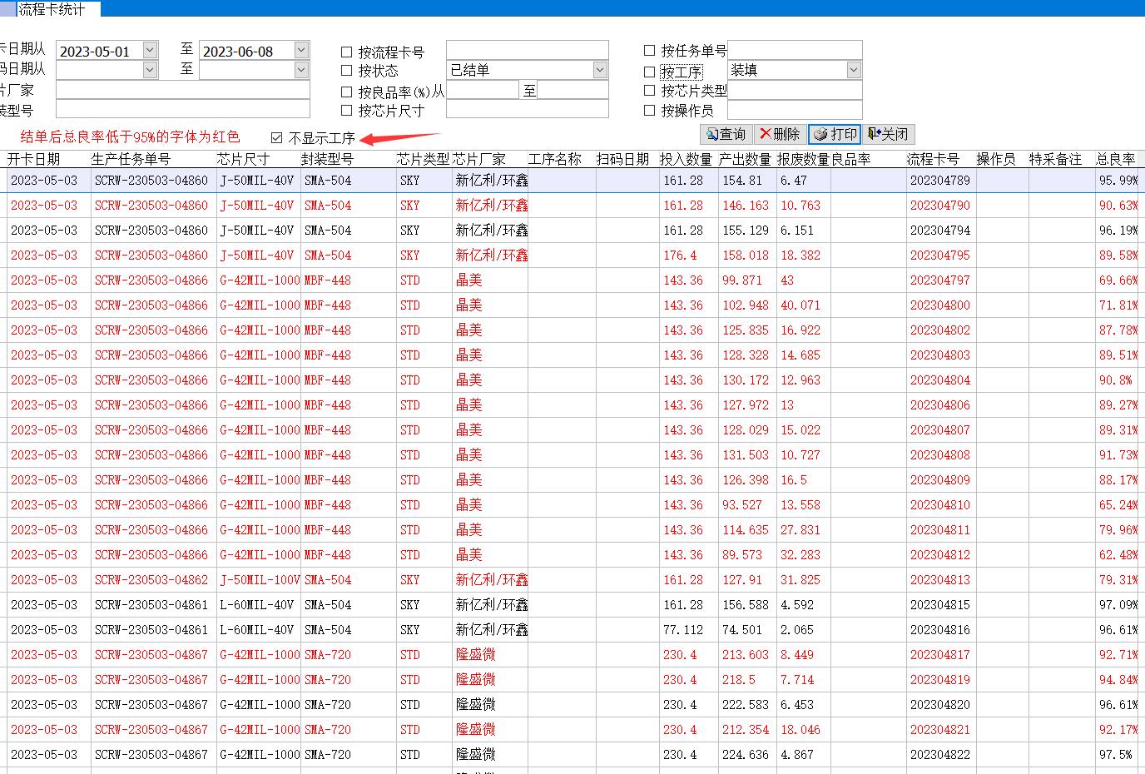Enable the 按任务单号 checkbox
This screenshot has height=774, width=1145.
coord(650,51)
